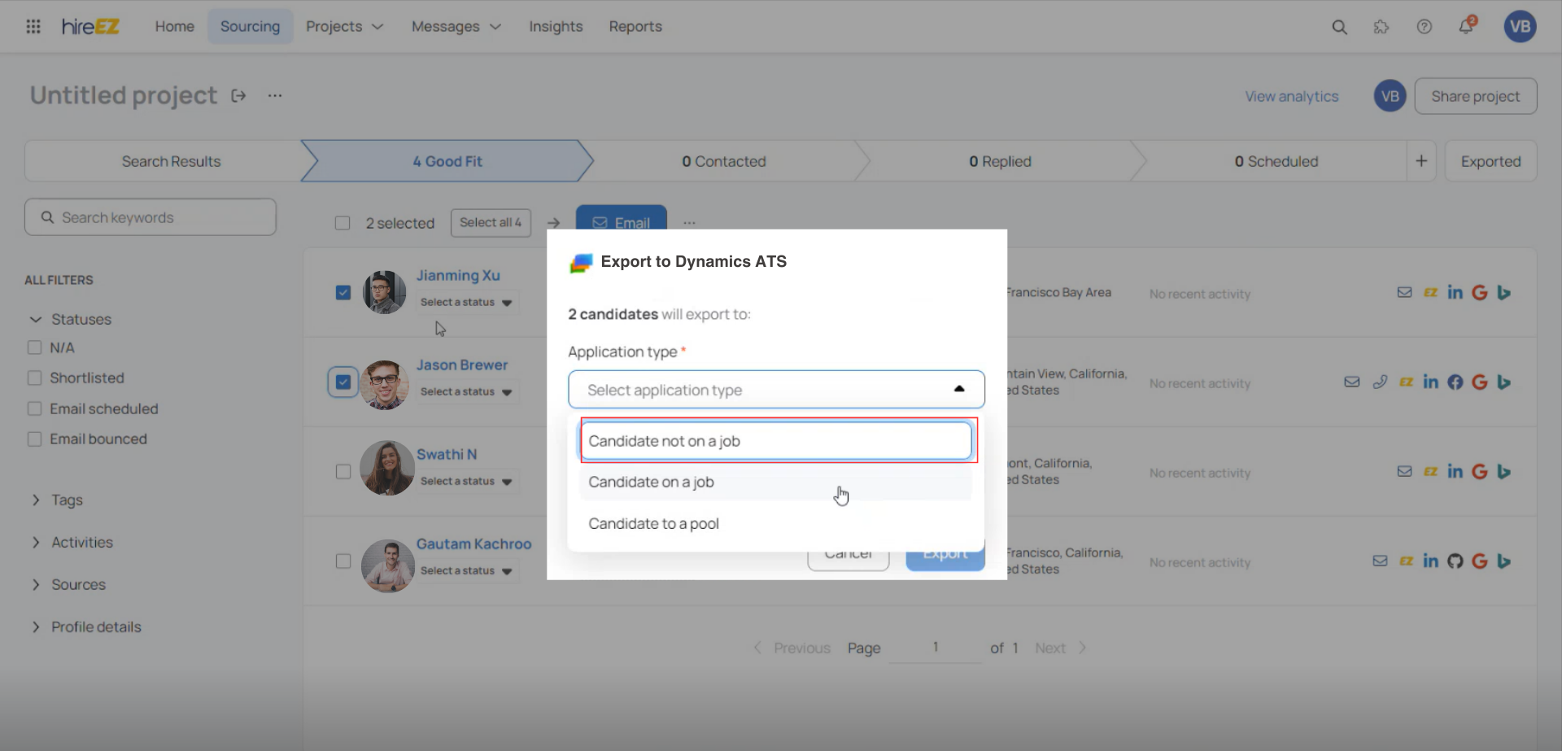Open Jason Brewer status dropdown

(466, 391)
